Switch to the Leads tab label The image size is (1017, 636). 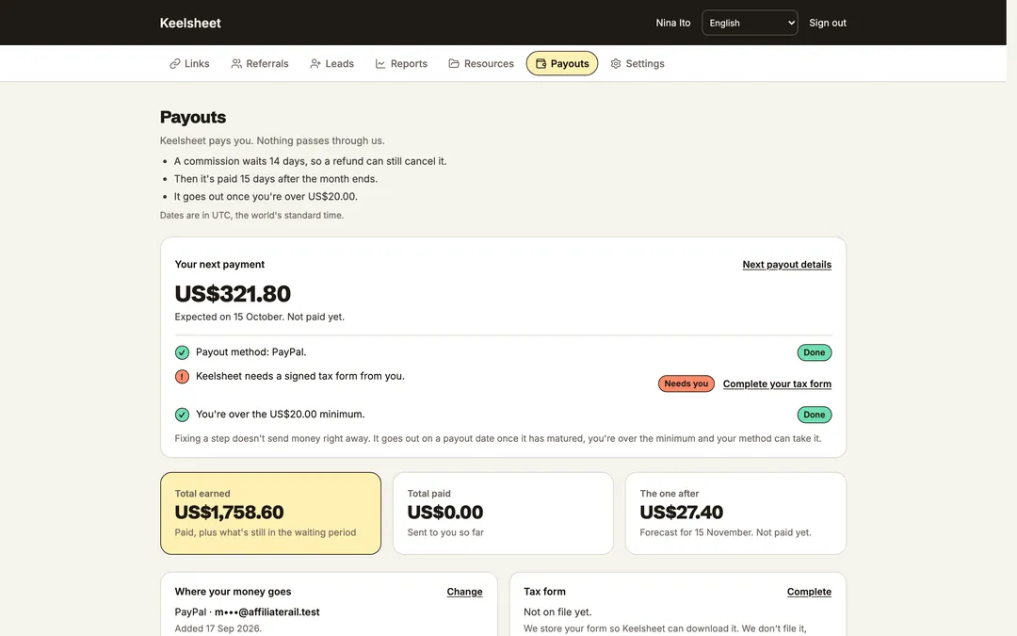[x=340, y=64]
